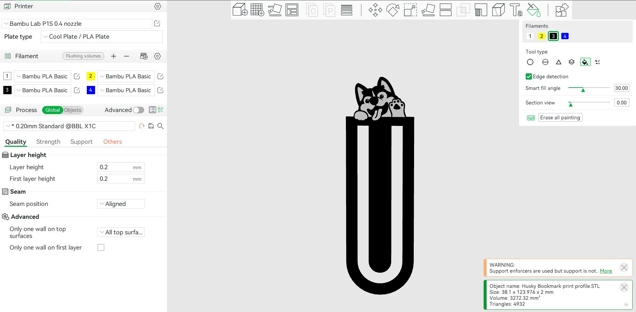Click the AMS filament sync icon
The width and height of the screenshot is (636, 312).
(x=144, y=56)
